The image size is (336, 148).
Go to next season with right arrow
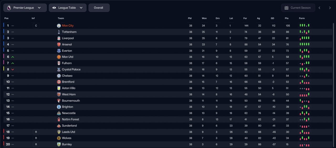[330, 8]
